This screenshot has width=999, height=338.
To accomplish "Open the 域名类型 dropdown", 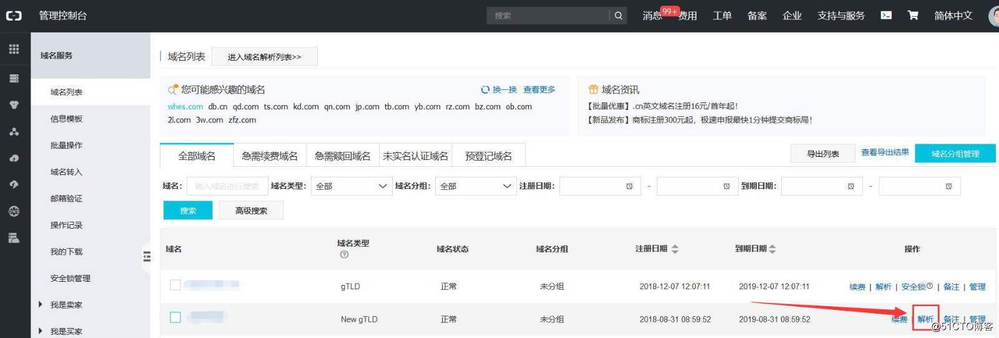I will (x=352, y=186).
